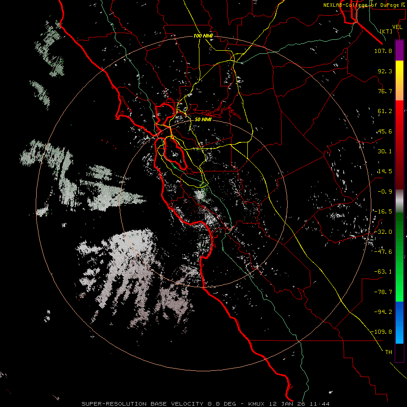This screenshot has height=407, width=407.
Task: Click the -109.8 value on velocity scale
Action: pos(382,332)
